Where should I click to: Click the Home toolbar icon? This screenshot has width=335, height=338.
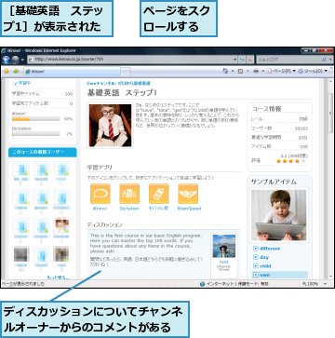(225, 72)
